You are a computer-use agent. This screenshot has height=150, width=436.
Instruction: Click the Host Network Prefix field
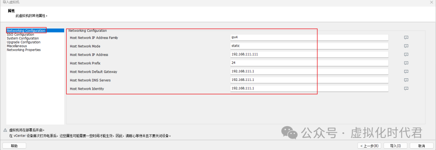[x=309, y=63]
